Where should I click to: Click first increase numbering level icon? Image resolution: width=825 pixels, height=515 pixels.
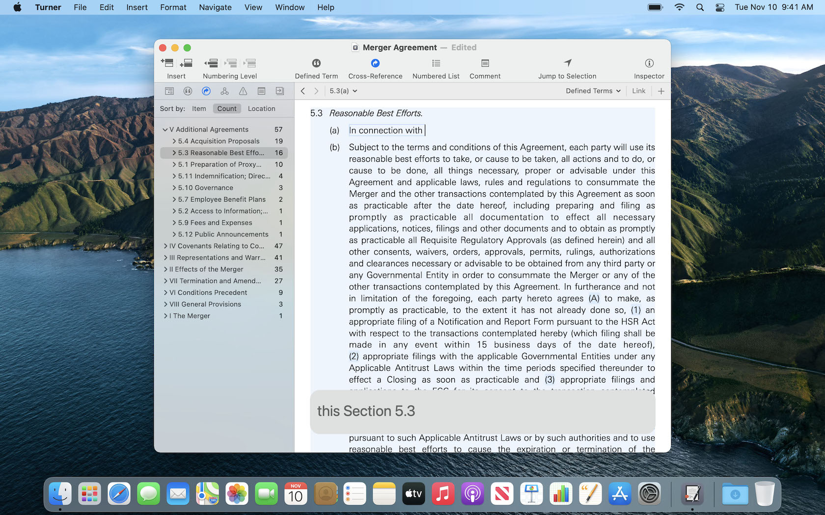pos(231,63)
